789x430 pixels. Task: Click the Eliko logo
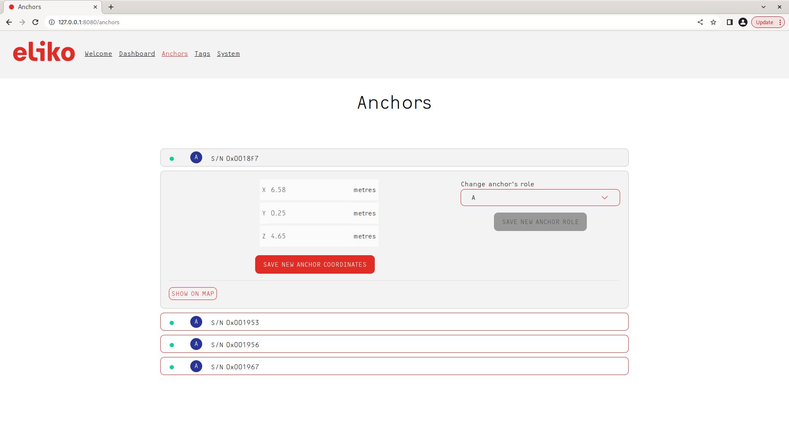(44, 52)
